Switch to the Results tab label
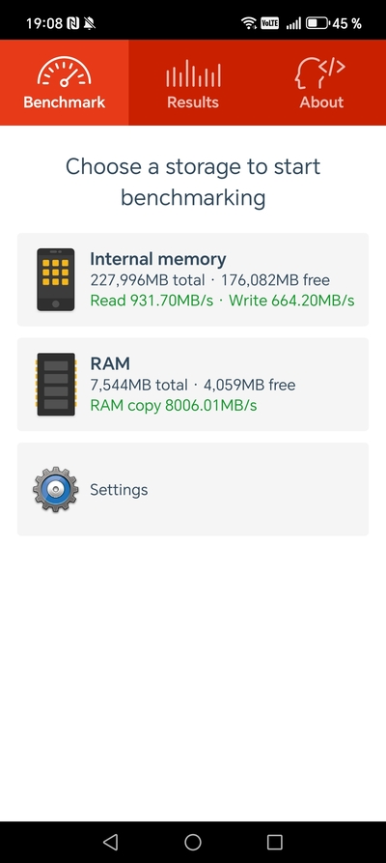386x863 pixels. coord(193,102)
